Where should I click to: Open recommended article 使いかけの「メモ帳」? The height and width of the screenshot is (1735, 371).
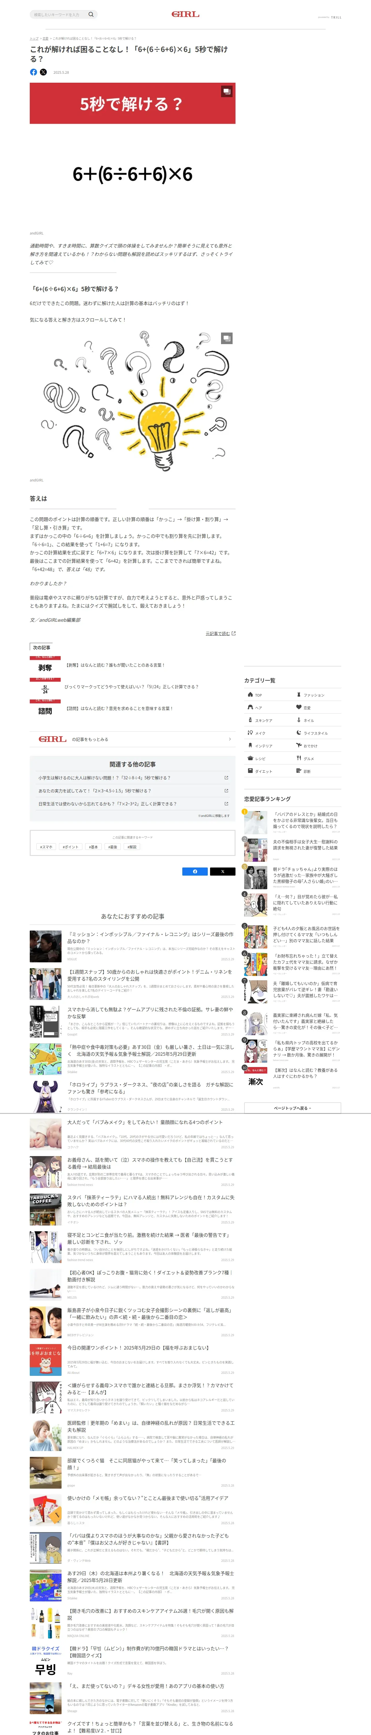click(148, 1498)
